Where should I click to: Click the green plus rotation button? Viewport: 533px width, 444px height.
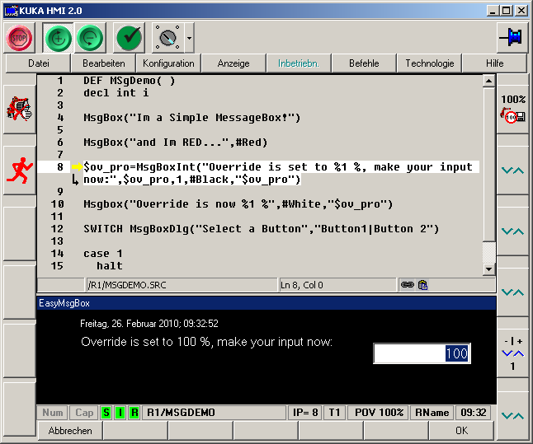[x=58, y=38]
